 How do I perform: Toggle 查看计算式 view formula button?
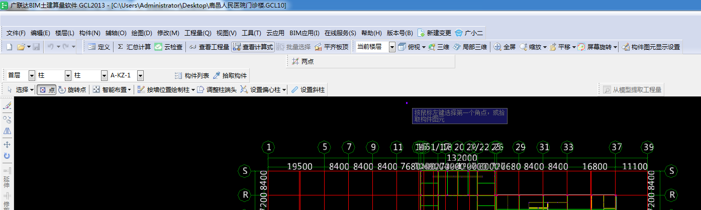pyautogui.click(x=253, y=47)
